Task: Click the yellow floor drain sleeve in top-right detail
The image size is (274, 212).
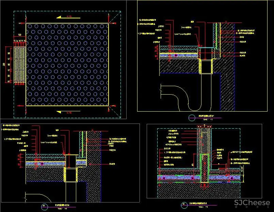Action: [x=206, y=66]
